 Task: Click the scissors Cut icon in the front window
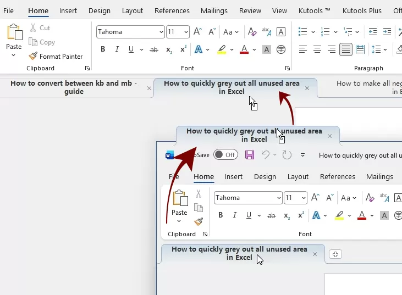click(x=199, y=193)
